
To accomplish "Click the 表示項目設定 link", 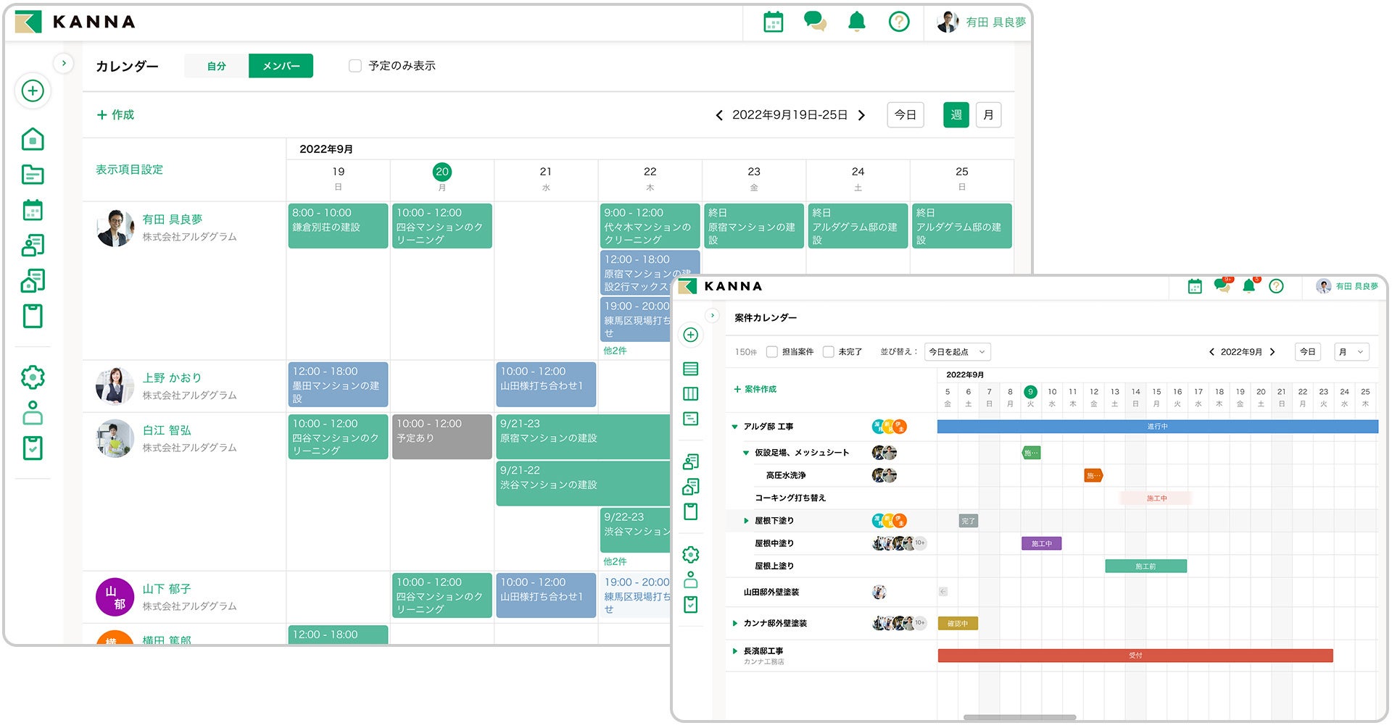I will click(x=129, y=170).
